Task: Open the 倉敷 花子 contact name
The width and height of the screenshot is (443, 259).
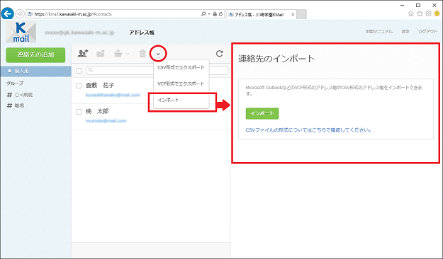Action: click(100, 85)
